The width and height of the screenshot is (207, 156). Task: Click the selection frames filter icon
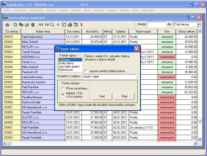click(x=64, y=24)
